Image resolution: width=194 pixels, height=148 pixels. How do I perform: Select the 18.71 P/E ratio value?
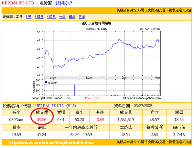126,135
